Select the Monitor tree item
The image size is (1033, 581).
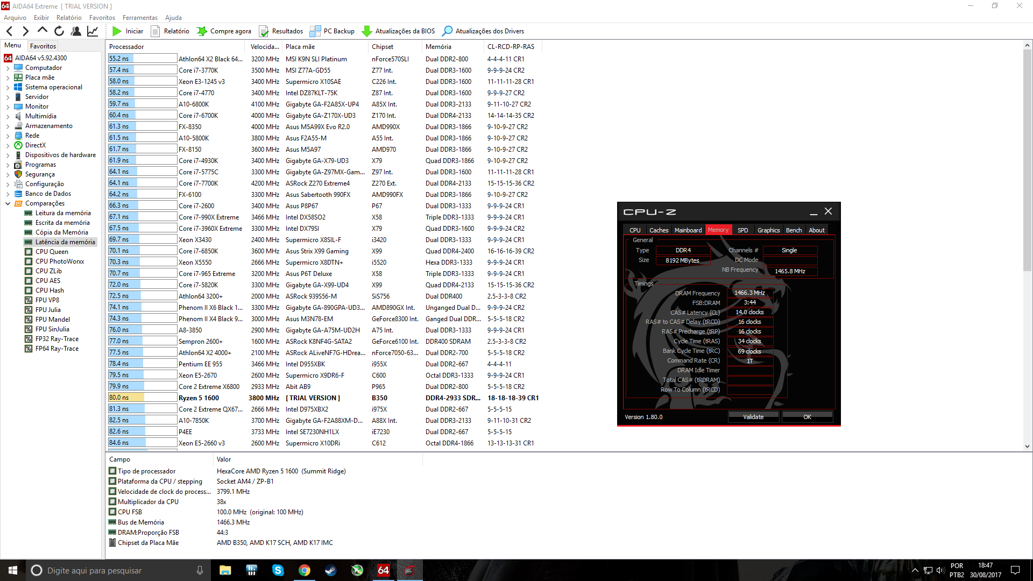coord(37,107)
